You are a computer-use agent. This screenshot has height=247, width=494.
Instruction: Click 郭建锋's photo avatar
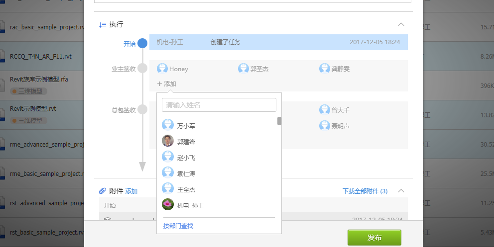point(168,141)
